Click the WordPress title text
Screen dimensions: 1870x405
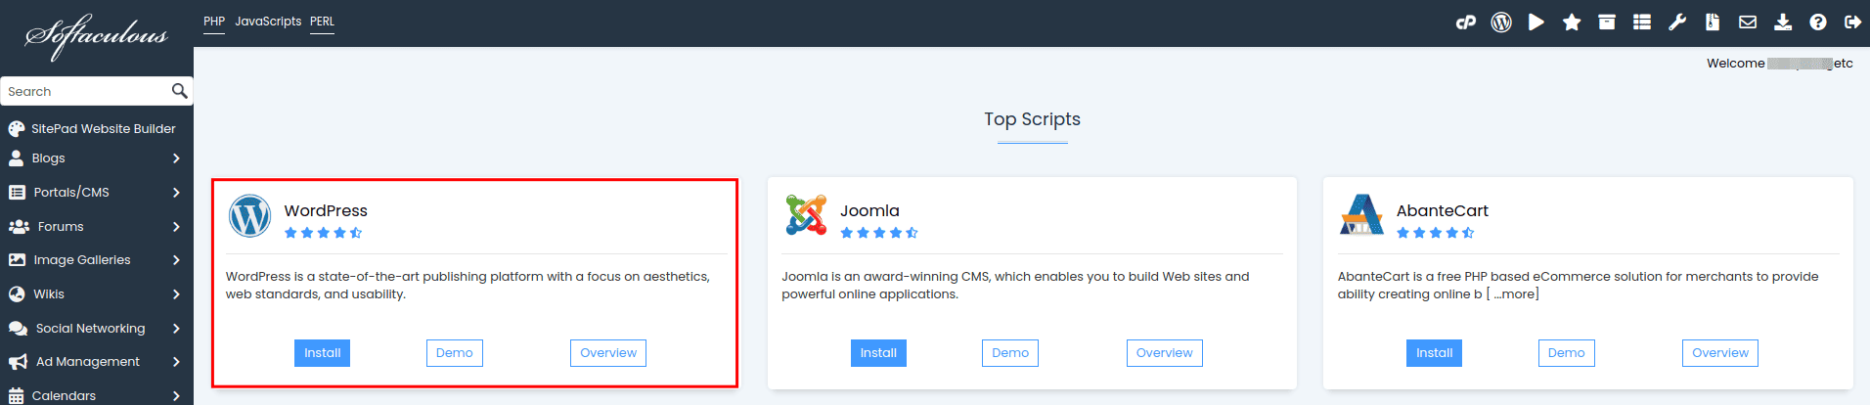326,210
